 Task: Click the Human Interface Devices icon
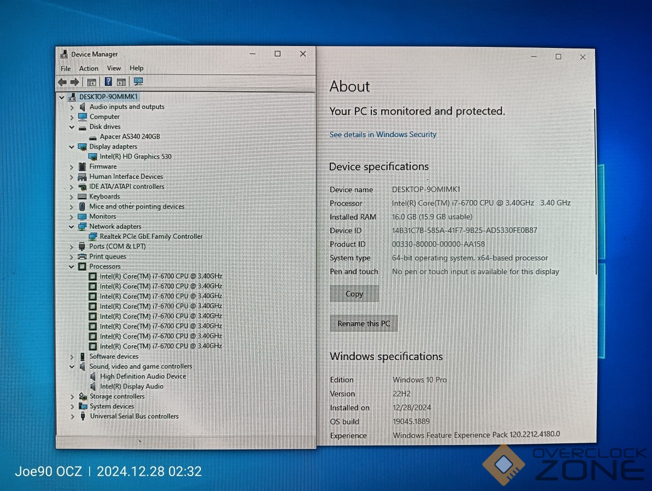(82, 177)
